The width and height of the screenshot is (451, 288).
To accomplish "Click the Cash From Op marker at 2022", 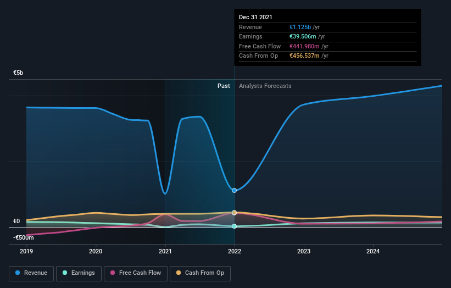I will [x=235, y=213].
